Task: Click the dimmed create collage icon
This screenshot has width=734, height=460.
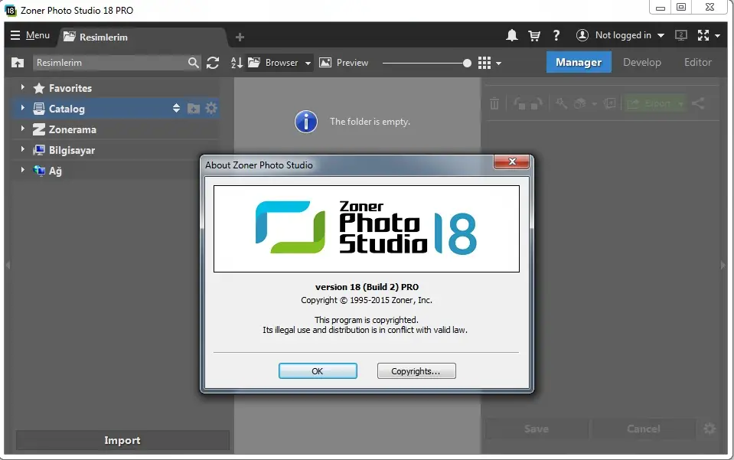Action: pyautogui.click(x=609, y=103)
